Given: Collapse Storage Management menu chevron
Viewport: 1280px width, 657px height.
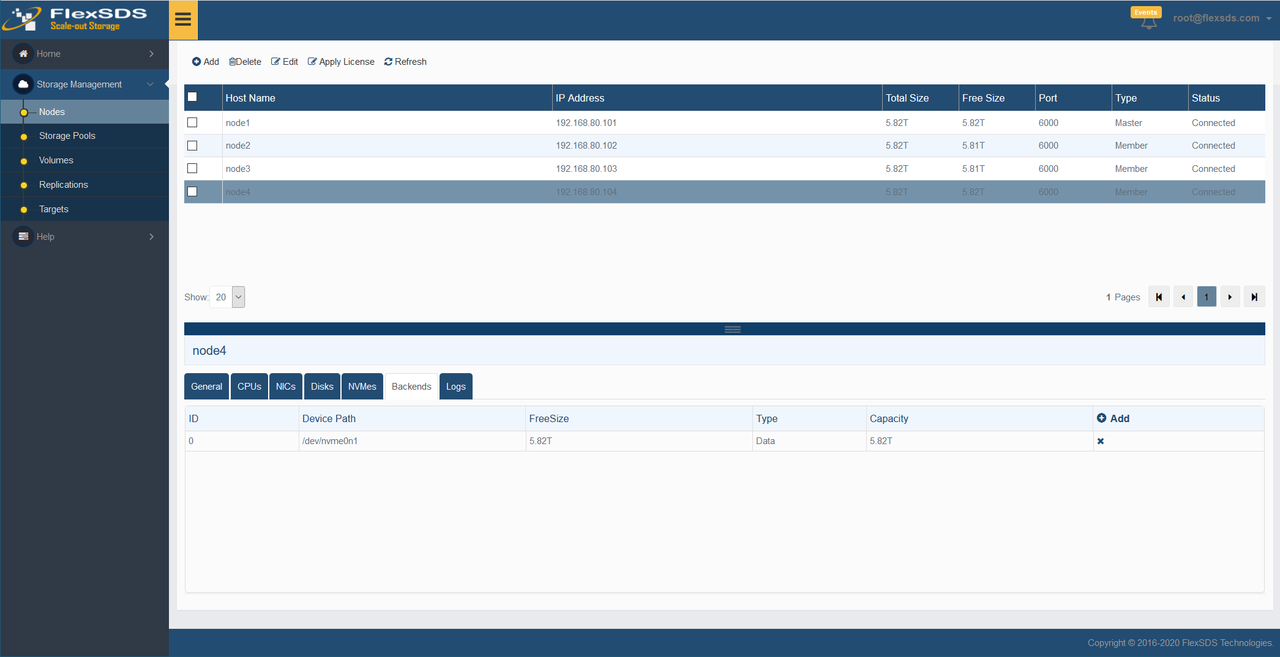Looking at the screenshot, I should 150,84.
